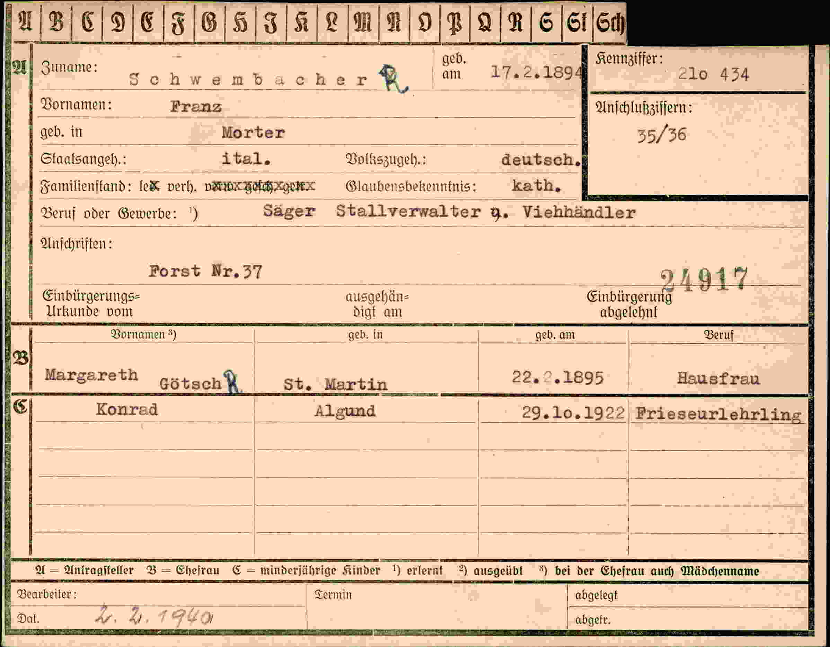Click the occupation 'Säger'
Image resolution: width=830 pixels, height=647 pixels.
(x=289, y=211)
